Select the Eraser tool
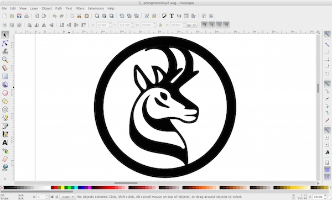This screenshot has height=200, width=332. click(x=5, y=159)
